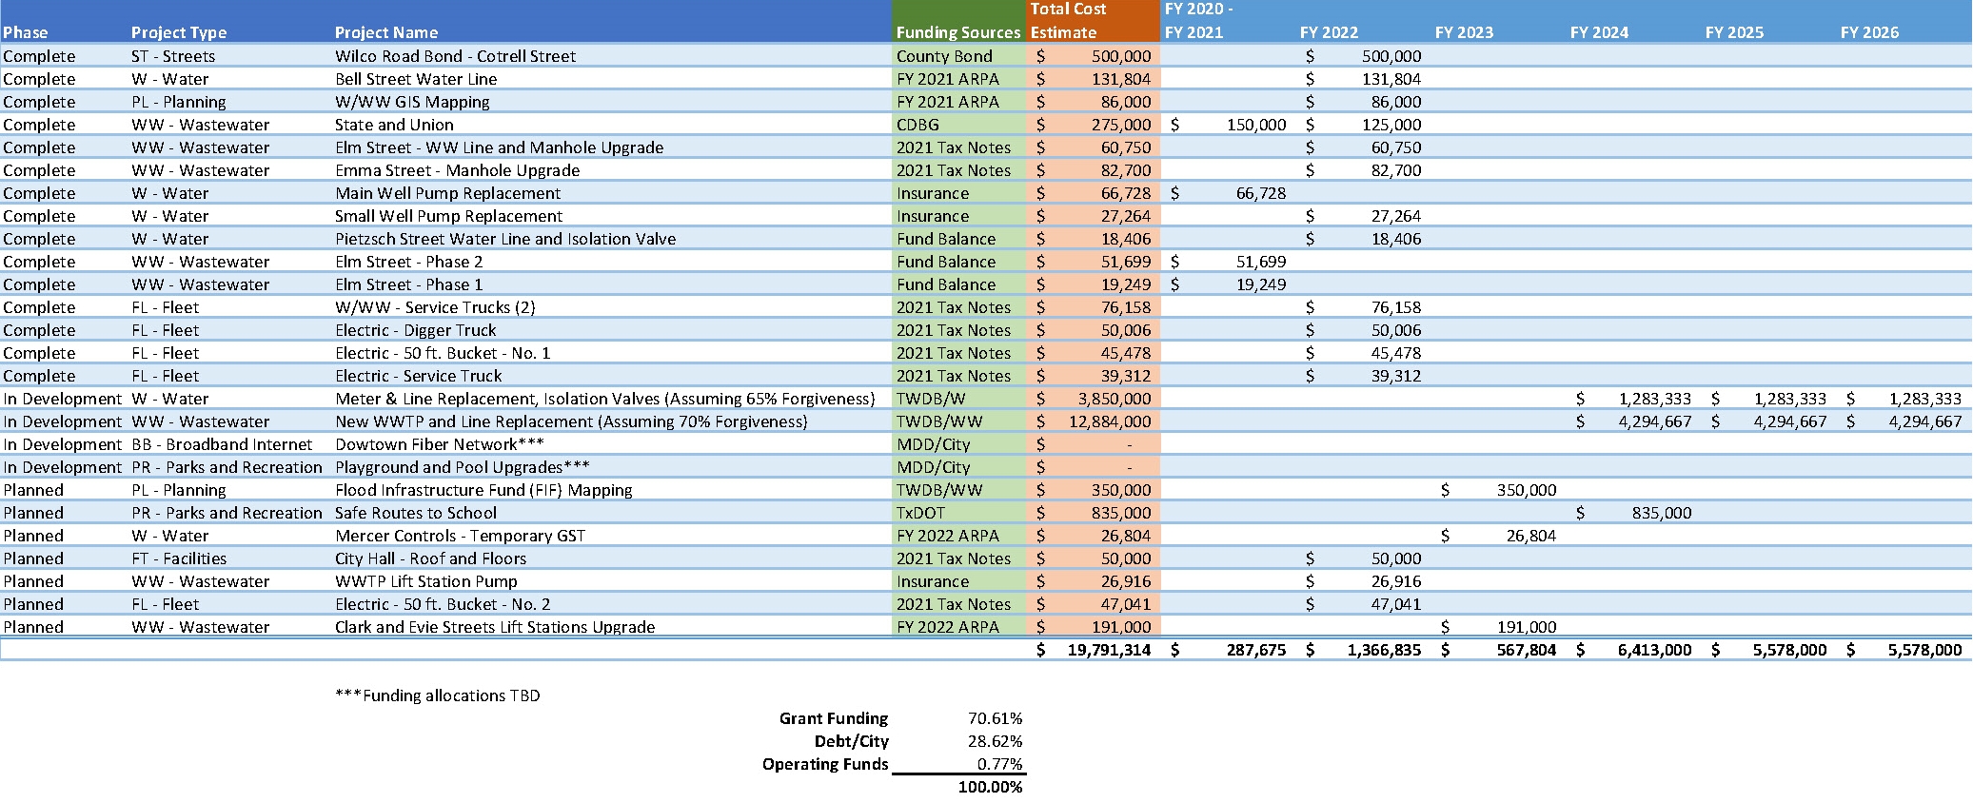Select the FY 2024 column header
The height and width of the screenshot is (803, 1973).
[x=1599, y=32]
